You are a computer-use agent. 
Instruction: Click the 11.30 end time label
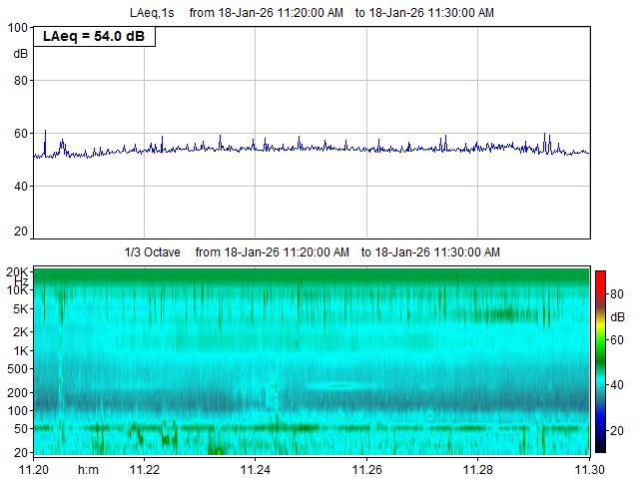tap(589, 468)
